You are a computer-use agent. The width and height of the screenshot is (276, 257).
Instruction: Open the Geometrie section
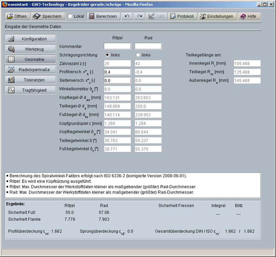[30, 60]
